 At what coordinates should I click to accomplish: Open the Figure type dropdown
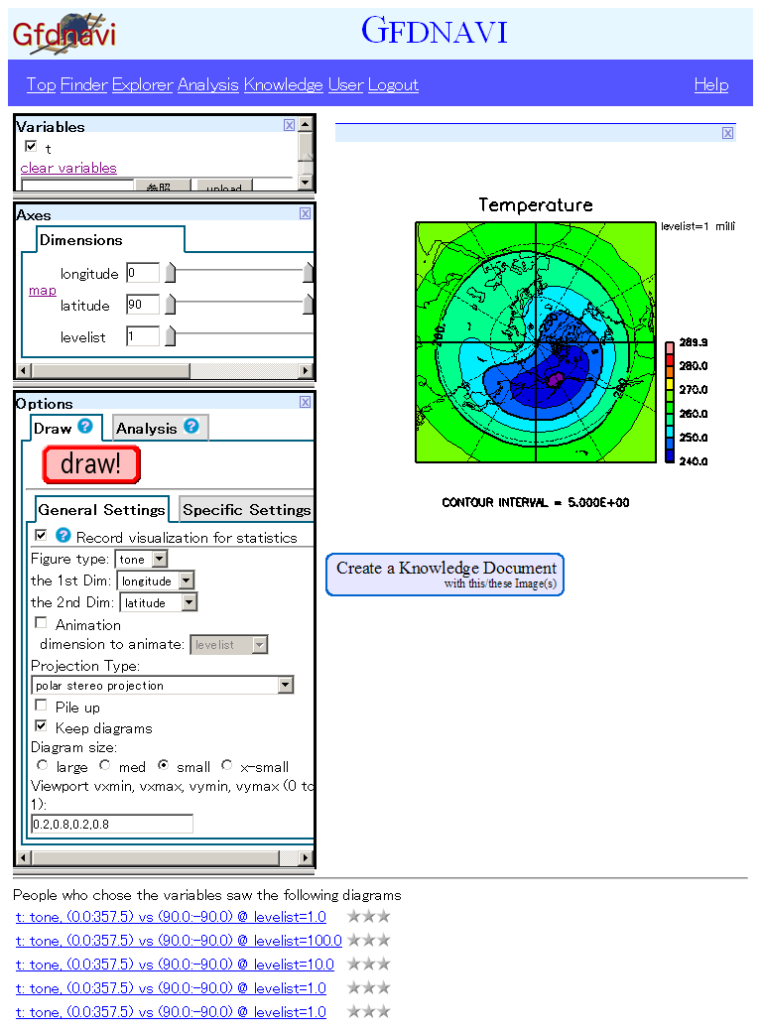(x=141, y=560)
